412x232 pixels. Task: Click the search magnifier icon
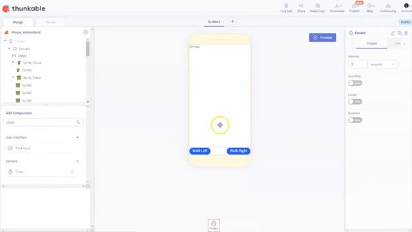pos(79,122)
